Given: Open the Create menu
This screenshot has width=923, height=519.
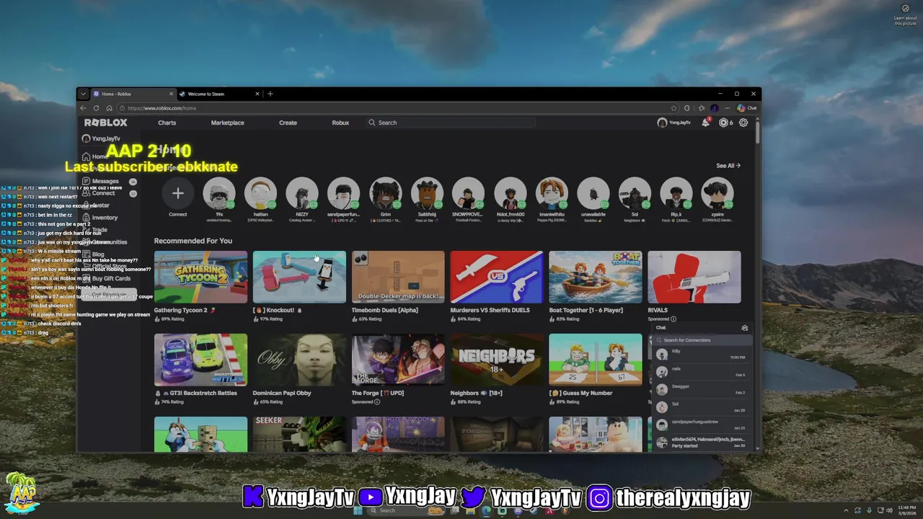Looking at the screenshot, I should click(x=288, y=123).
